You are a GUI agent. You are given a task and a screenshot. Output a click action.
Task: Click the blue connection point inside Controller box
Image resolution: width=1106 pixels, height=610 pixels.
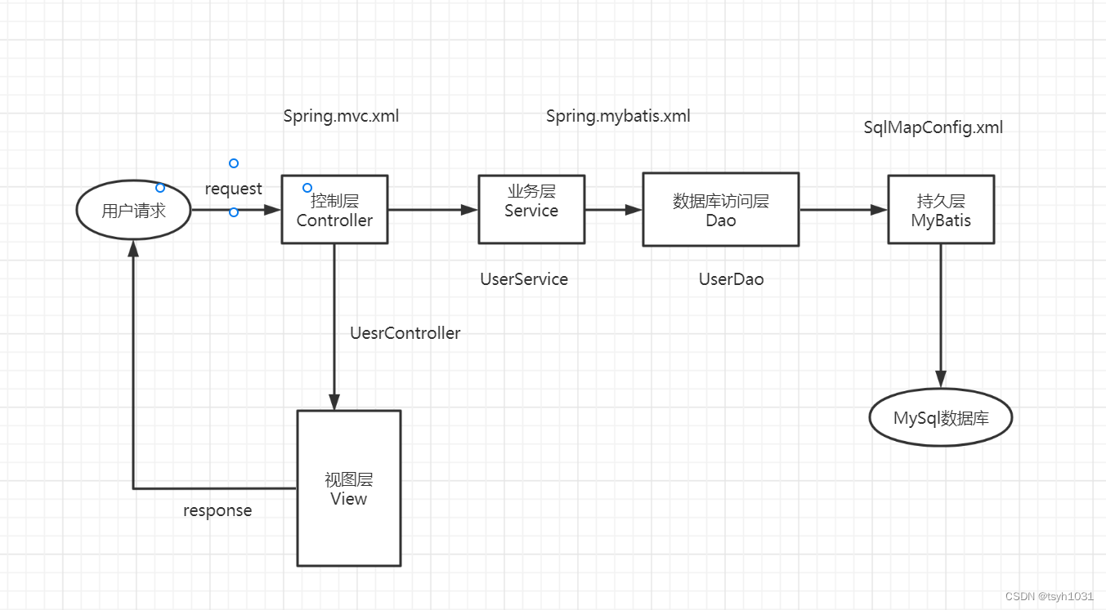tap(307, 188)
